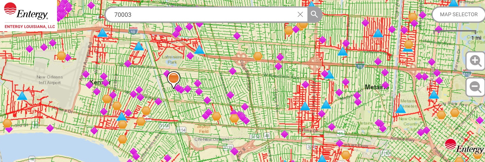Open the orange hexagon just below Earhart Expy label
Screen dimensions: 485x162
pos(346,155)
